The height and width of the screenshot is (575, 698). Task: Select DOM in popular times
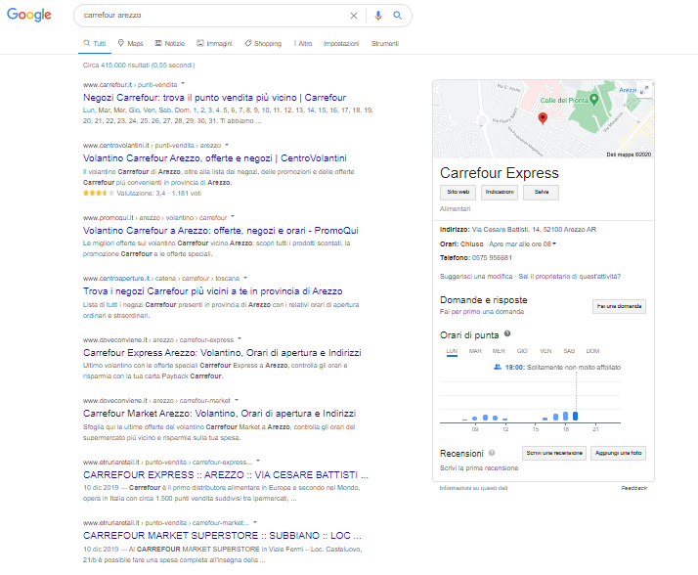tap(592, 351)
